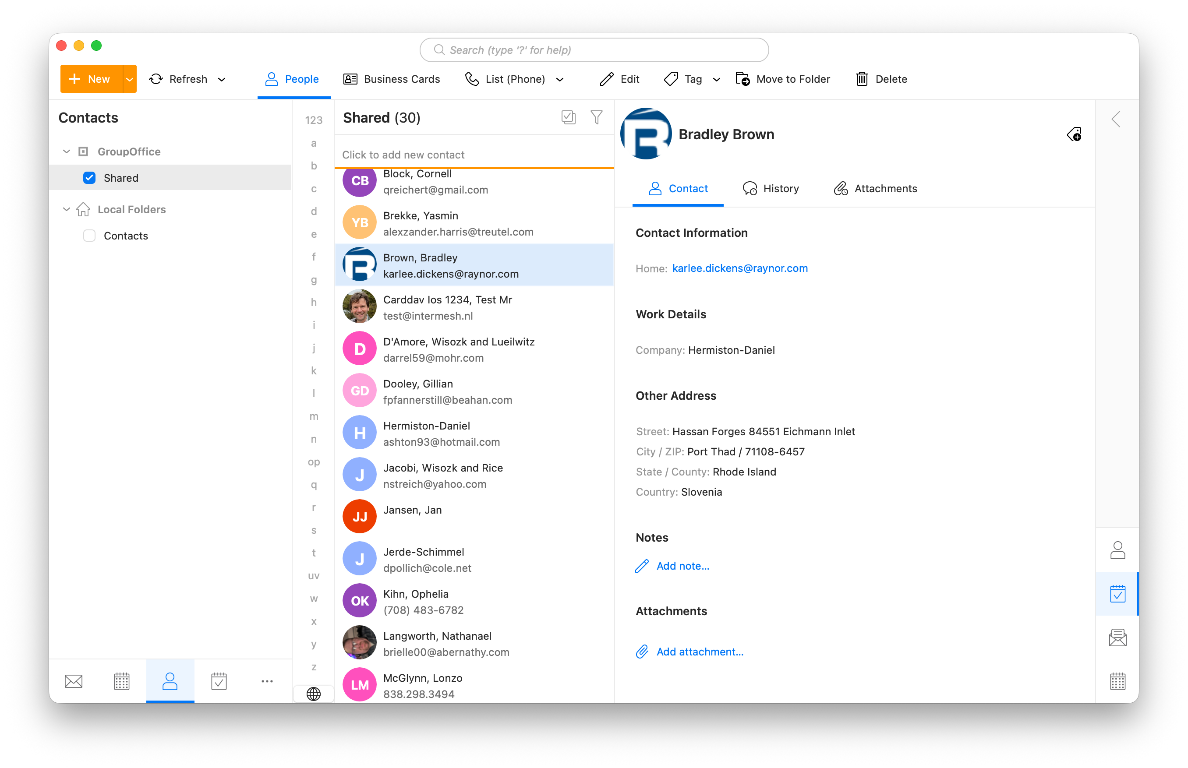Image resolution: width=1188 pixels, height=768 pixels.
Task: Click the multi-select icon next to Shared heading
Action: pos(568,117)
